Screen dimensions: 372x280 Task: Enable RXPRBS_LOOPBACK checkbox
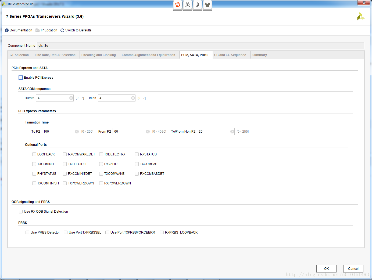(162, 232)
